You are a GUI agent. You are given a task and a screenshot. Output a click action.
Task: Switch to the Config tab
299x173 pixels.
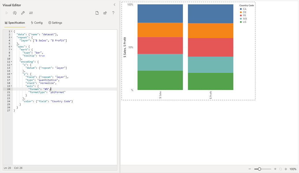[37, 23]
